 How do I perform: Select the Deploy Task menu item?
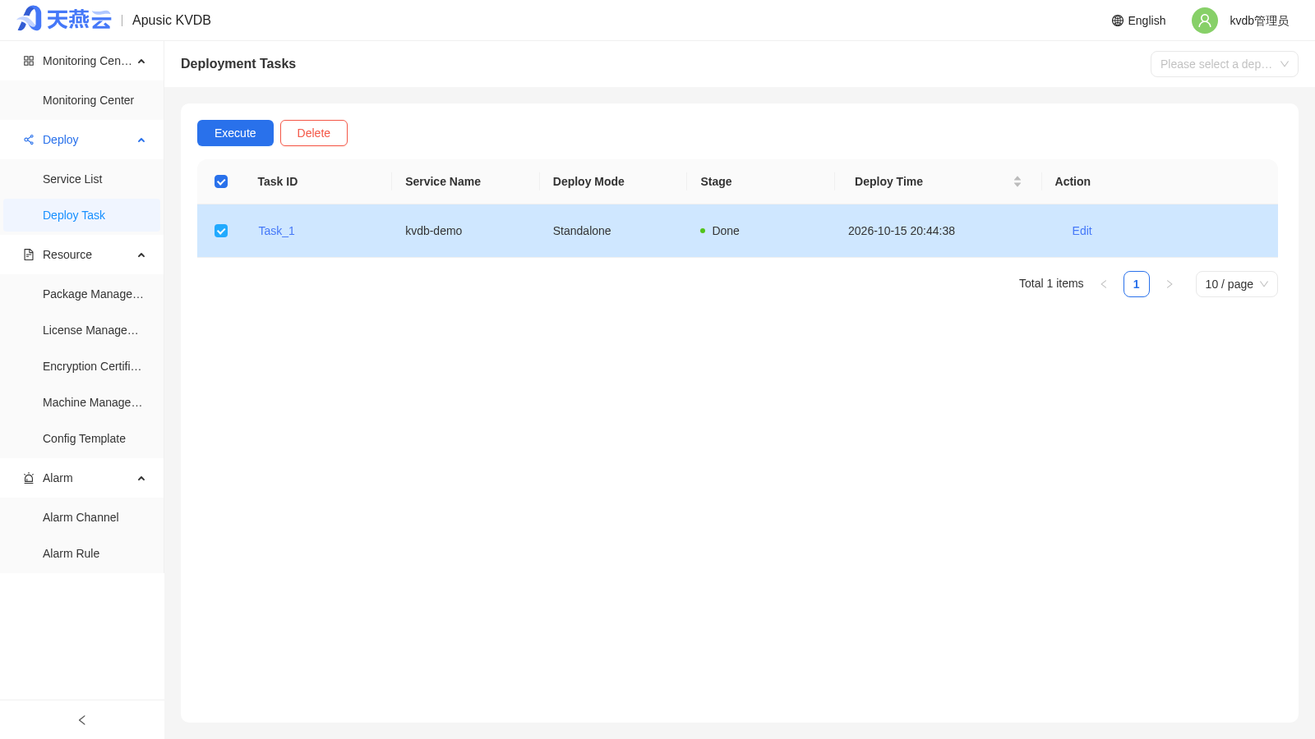[82, 215]
